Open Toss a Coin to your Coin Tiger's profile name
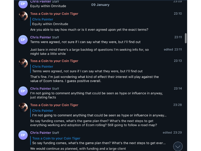Screen dimensions: 201x151 click(x=54, y=14)
